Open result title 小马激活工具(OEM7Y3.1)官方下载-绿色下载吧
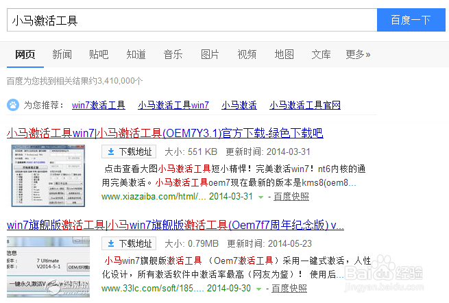 165,133
